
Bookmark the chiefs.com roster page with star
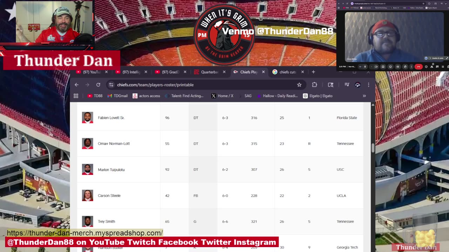(299, 85)
